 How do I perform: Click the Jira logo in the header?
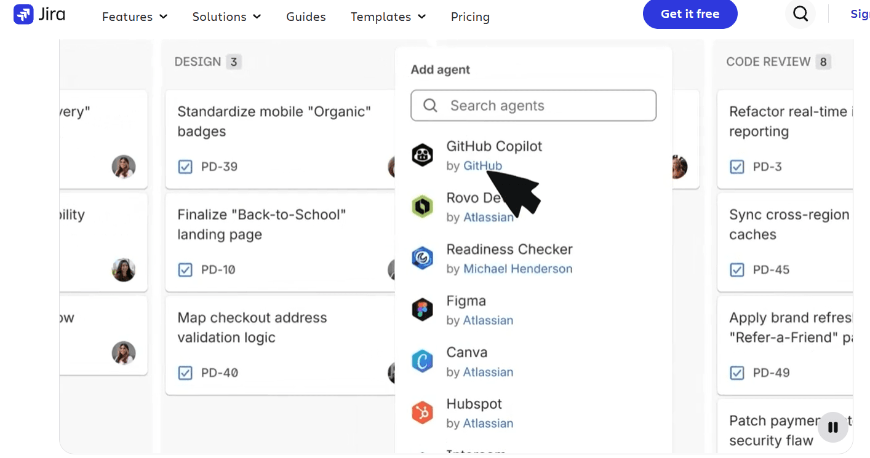39,15
